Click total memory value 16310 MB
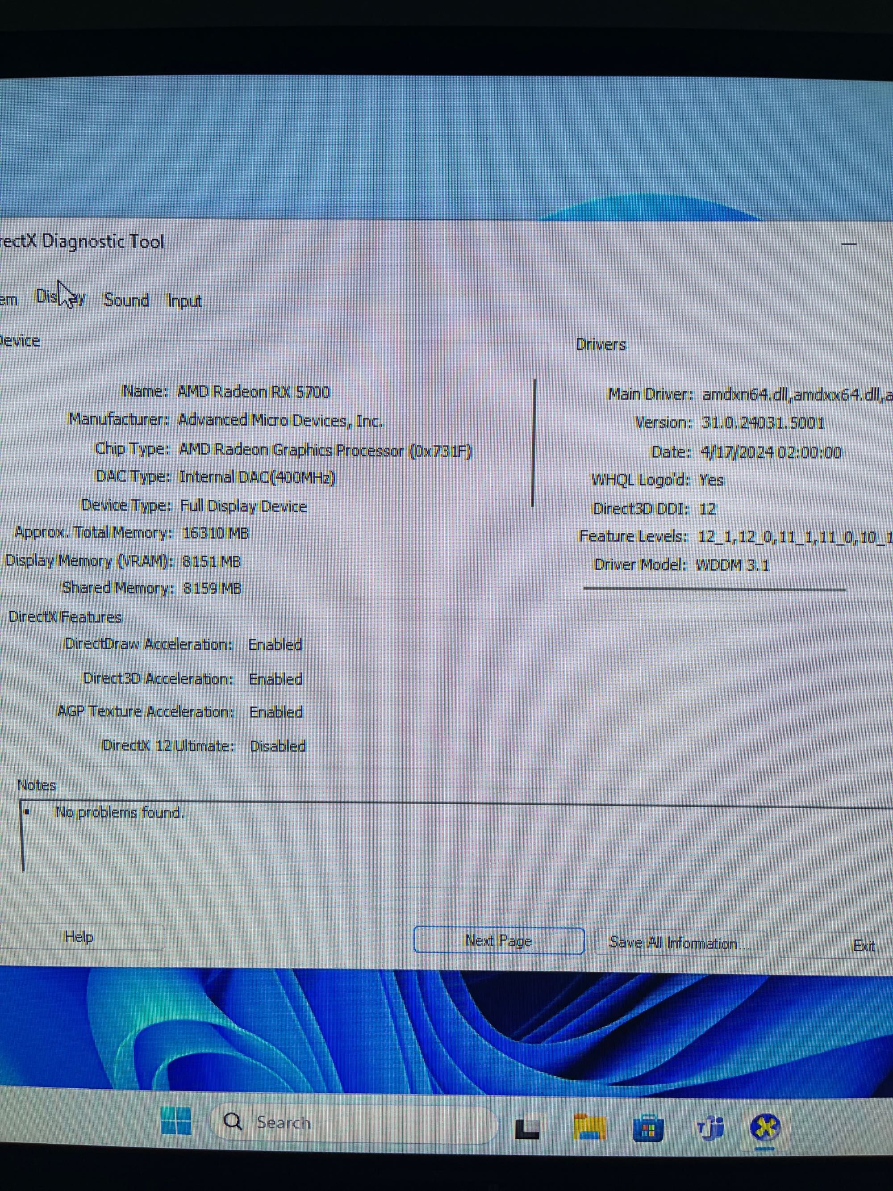Screen dimensions: 893x1191 coord(215,534)
